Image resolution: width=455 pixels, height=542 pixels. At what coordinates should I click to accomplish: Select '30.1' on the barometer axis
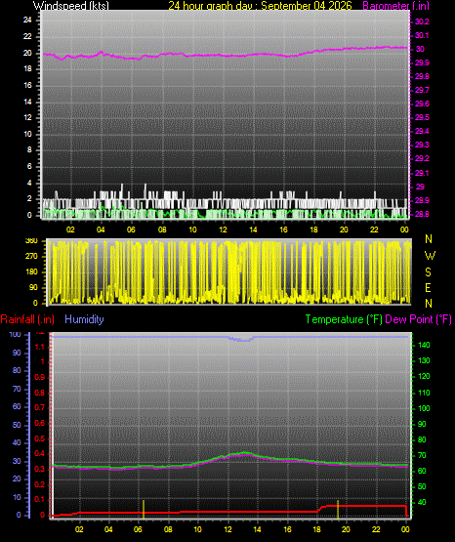coord(422,35)
